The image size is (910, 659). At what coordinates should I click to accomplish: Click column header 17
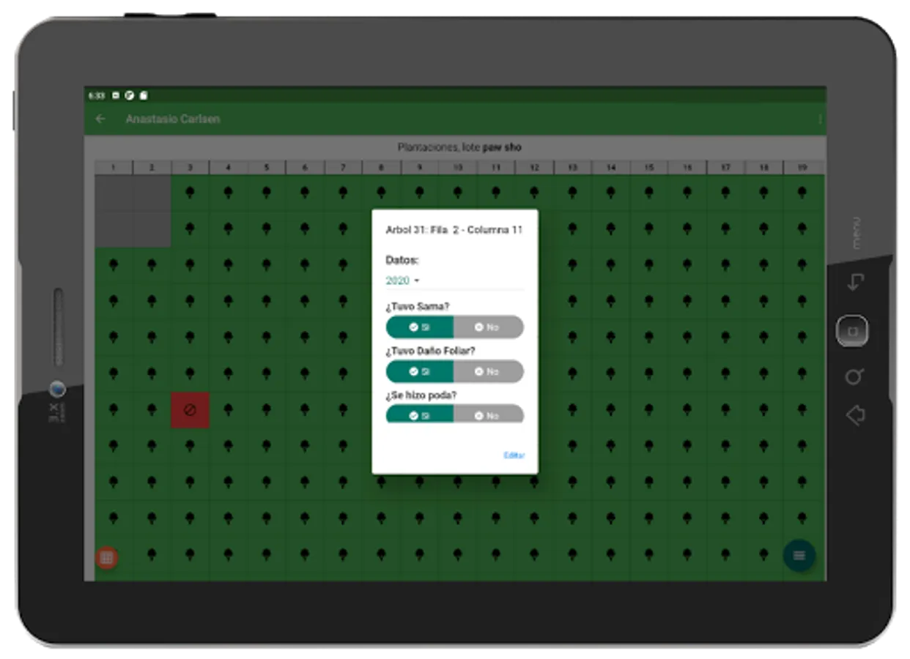click(x=725, y=168)
